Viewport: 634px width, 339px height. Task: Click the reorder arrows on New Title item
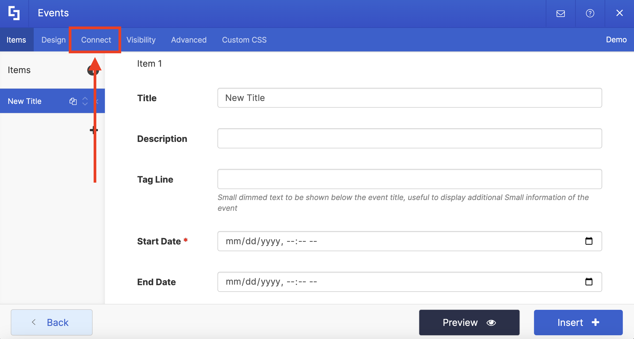click(x=85, y=101)
